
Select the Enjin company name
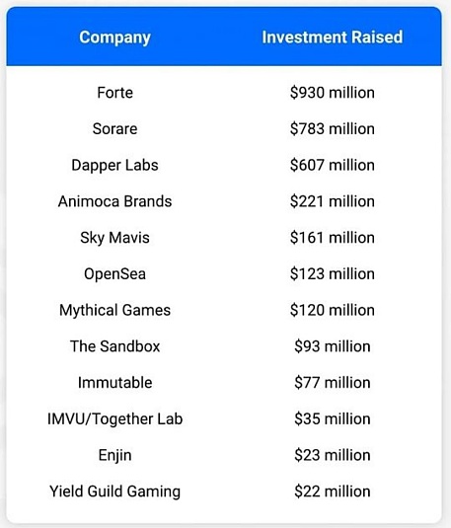[x=114, y=455]
